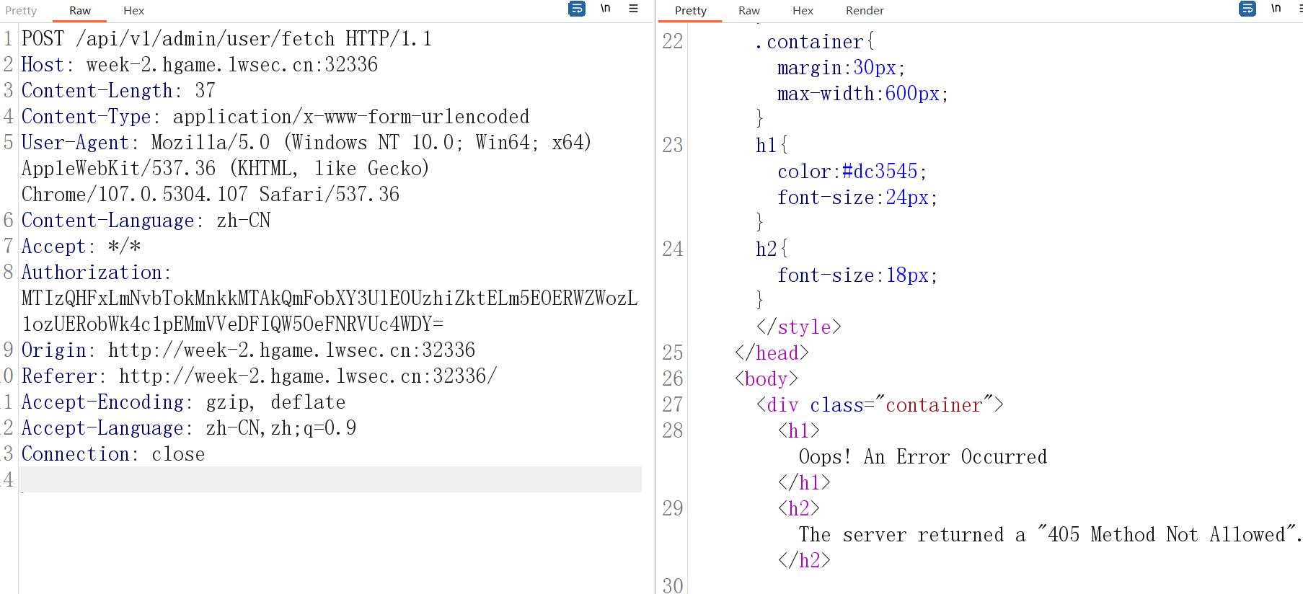Click the closing </head> tag
The image size is (1303, 594).
point(772,353)
